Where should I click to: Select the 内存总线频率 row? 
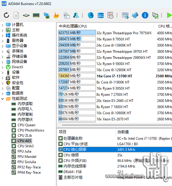(115, 166)
